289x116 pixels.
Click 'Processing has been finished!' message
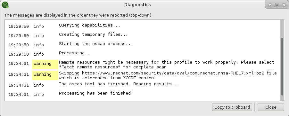(x=96, y=93)
